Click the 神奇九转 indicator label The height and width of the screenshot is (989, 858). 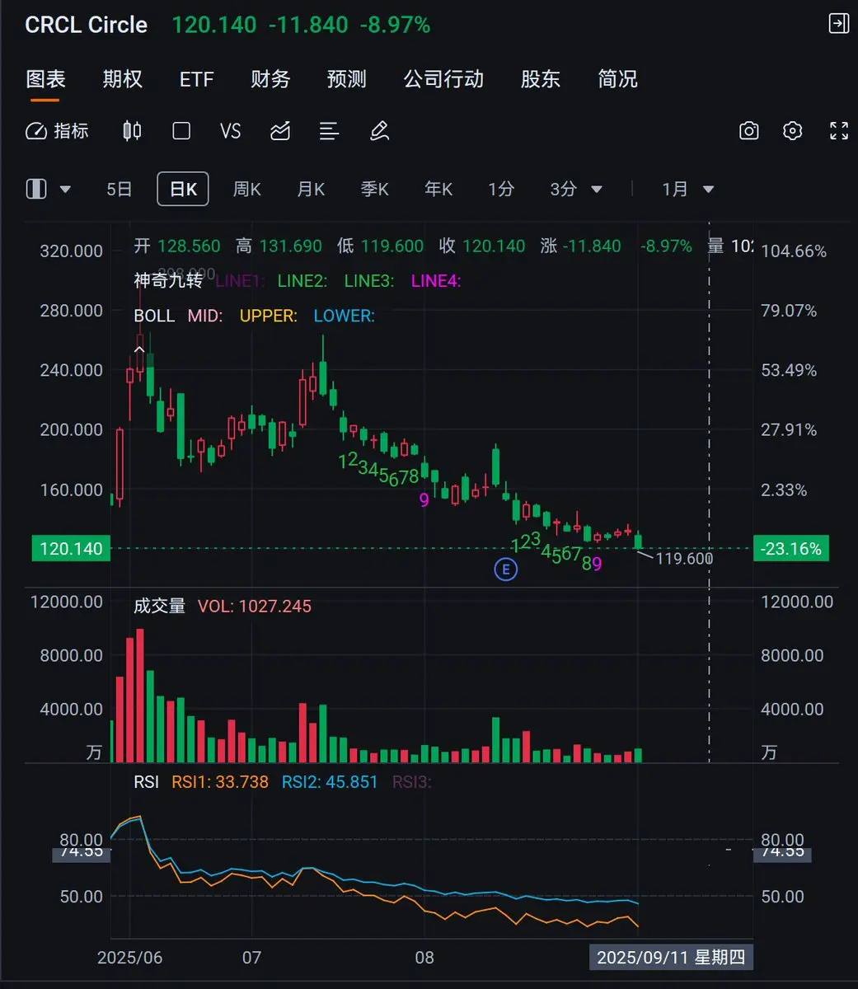tap(168, 281)
